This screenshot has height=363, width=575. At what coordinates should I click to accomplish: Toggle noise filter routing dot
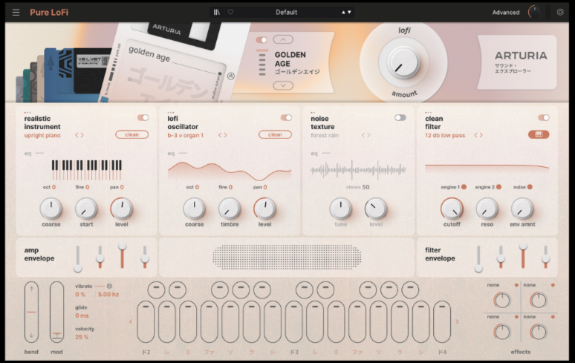[530, 187]
